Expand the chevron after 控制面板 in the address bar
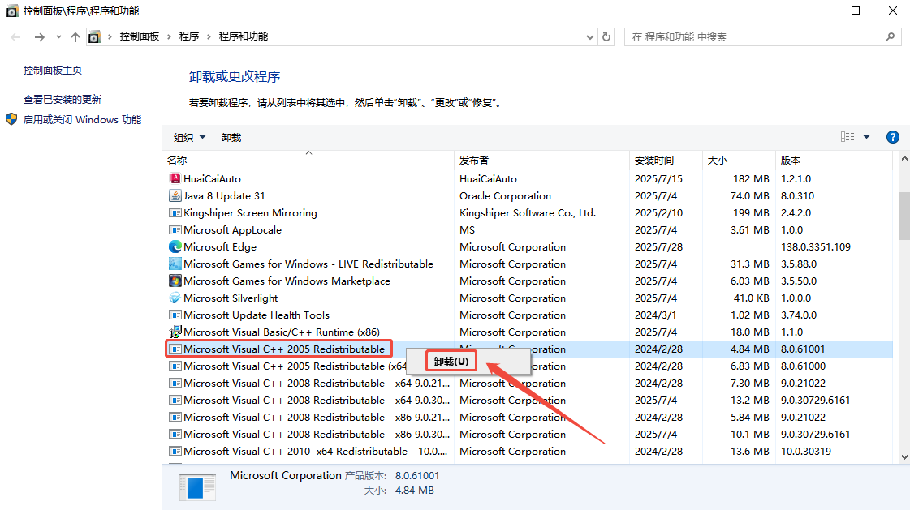Viewport: 910px width, 510px height. [x=169, y=36]
